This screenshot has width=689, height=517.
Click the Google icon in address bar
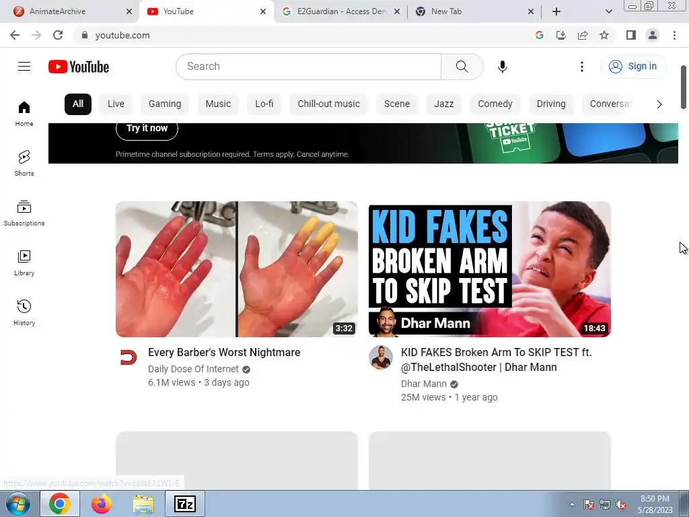coord(540,35)
